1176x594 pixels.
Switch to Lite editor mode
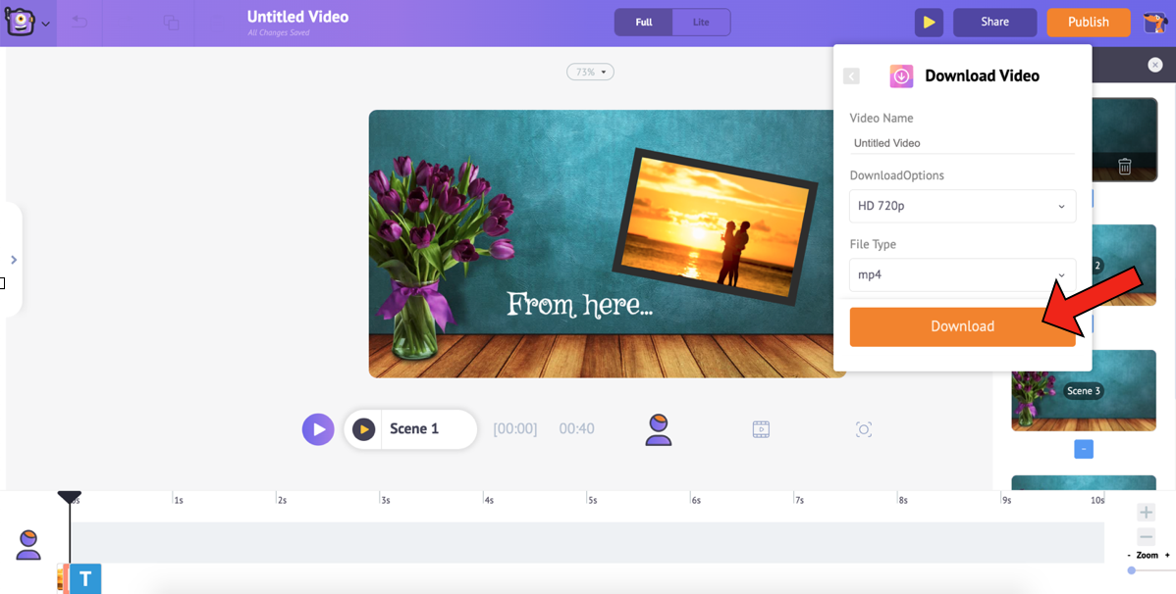point(701,23)
